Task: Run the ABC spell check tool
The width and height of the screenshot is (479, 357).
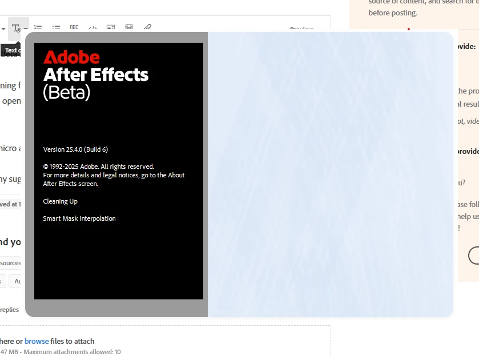Action: tap(74, 27)
